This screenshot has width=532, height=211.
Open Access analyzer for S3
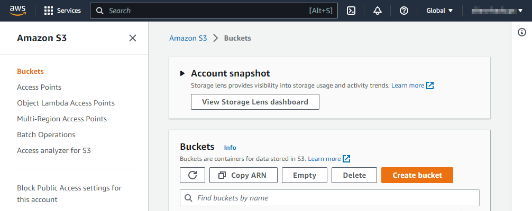coord(54,150)
